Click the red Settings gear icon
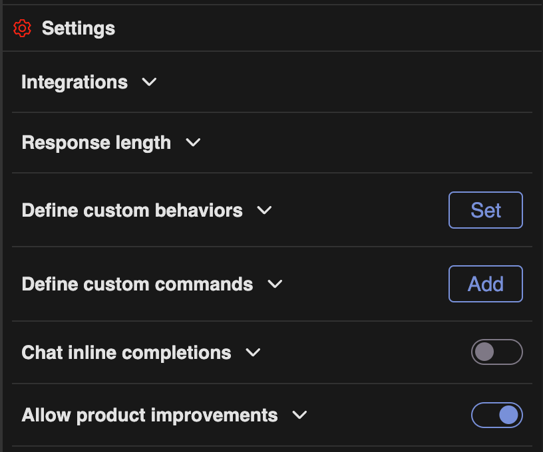The height and width of the screenshot is (452, 543). click(22, 29)
